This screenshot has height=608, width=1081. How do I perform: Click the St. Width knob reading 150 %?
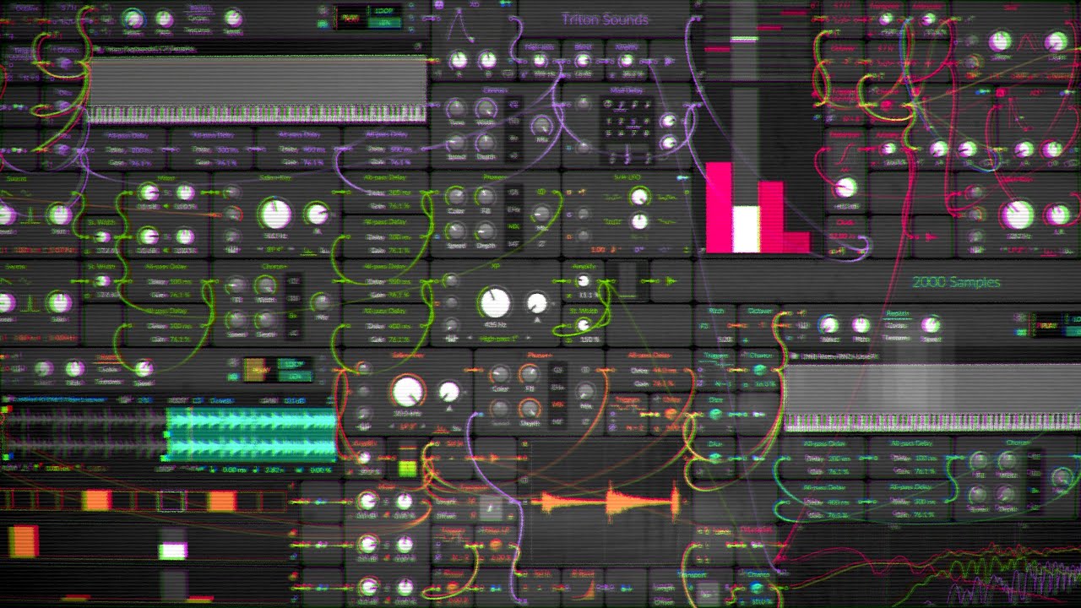coord(584,325)
